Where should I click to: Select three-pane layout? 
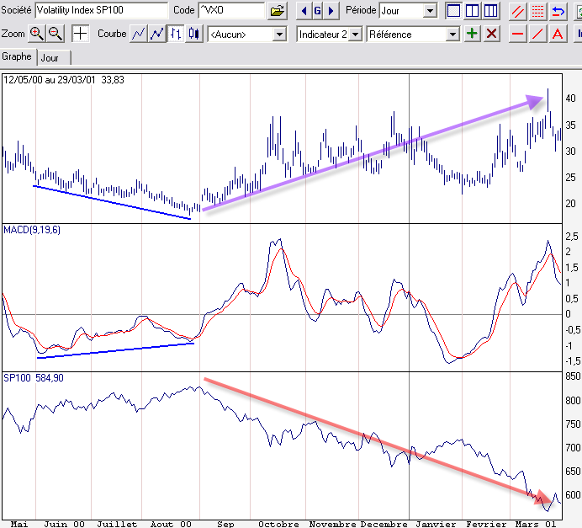pos(490,11)
